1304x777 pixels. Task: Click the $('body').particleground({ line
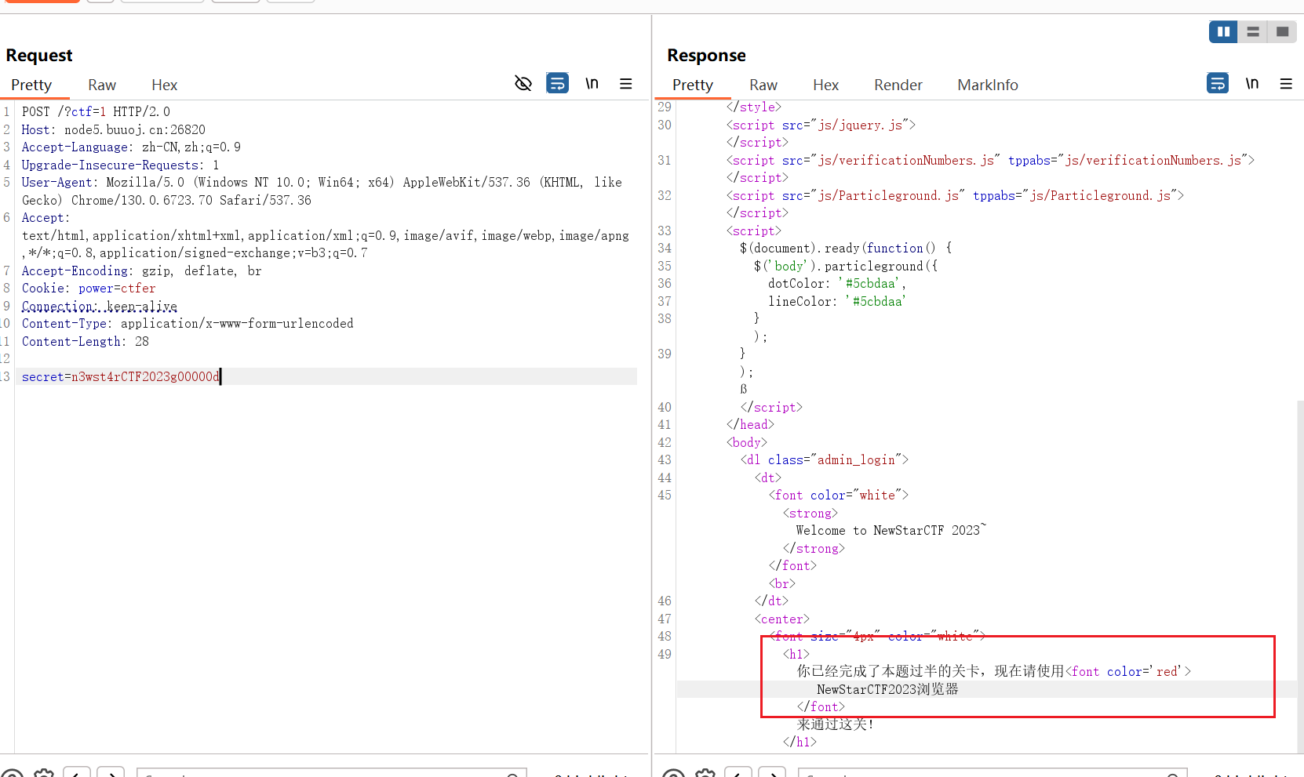pyautogui.click(x=846, y=267)
